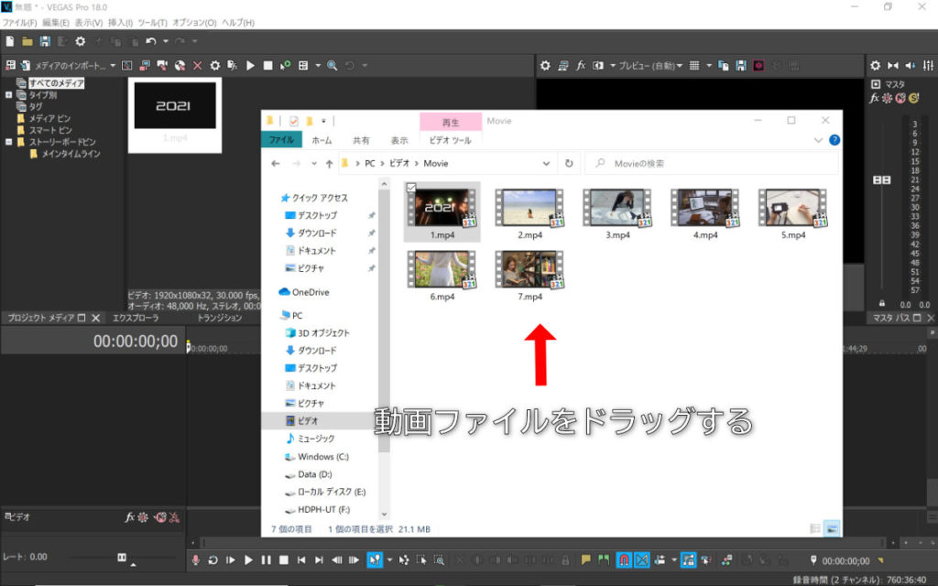Toggle the checkbox on 1.mp4 thumbnail

coord(409,187)
